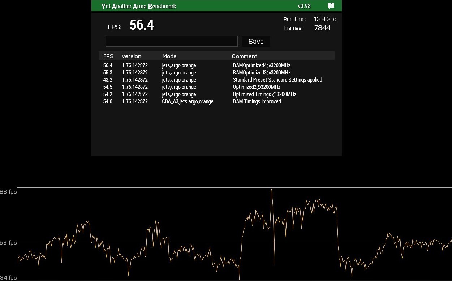Click comment RAMOptimized4@3200MHz

click(262, 65)
